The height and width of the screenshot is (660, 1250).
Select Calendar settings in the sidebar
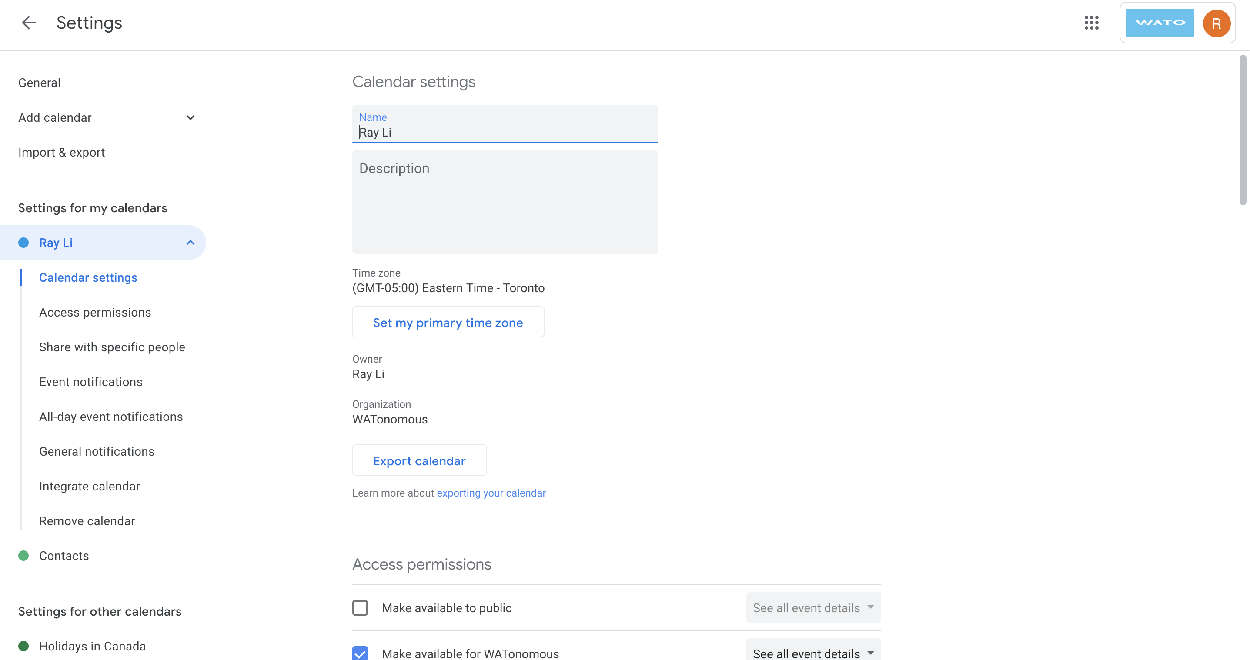(88, 277)
